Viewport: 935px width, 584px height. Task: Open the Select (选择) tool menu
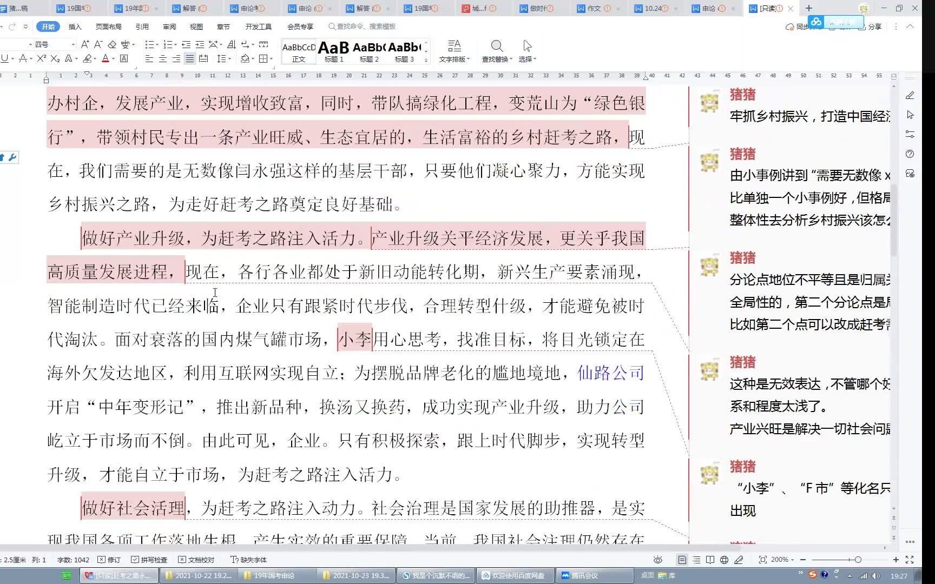528,51
